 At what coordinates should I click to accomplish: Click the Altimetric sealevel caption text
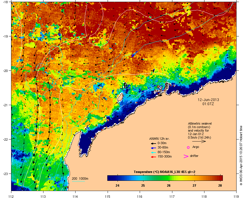pos(200,123)
